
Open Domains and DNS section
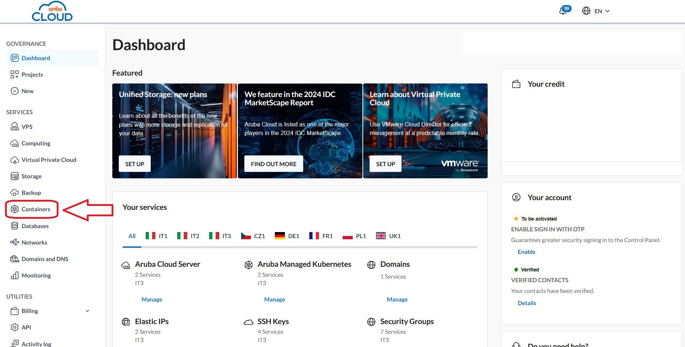click(x=44, y=259)
